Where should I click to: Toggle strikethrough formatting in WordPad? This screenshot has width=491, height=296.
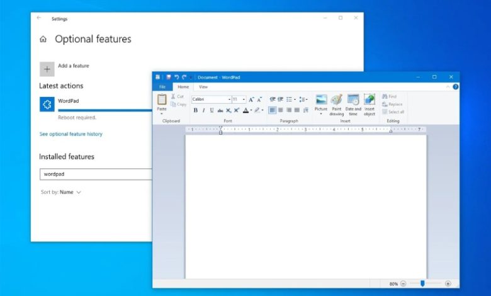tap(220, 110)
